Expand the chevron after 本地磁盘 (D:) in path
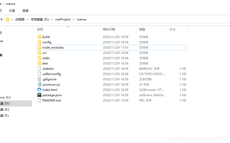Screen dimensions: 230x143 click(x=52, y=19)
